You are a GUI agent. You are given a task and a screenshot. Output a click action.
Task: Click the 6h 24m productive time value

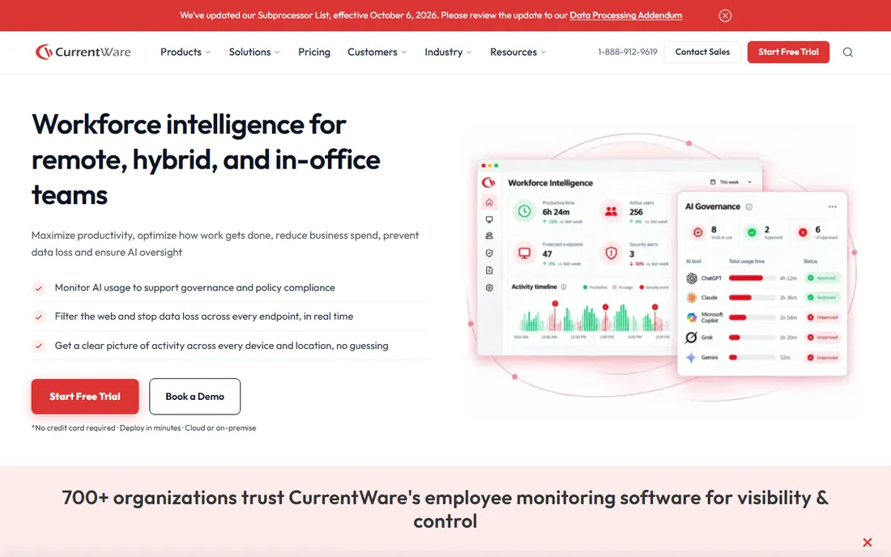tap(556, 212)
